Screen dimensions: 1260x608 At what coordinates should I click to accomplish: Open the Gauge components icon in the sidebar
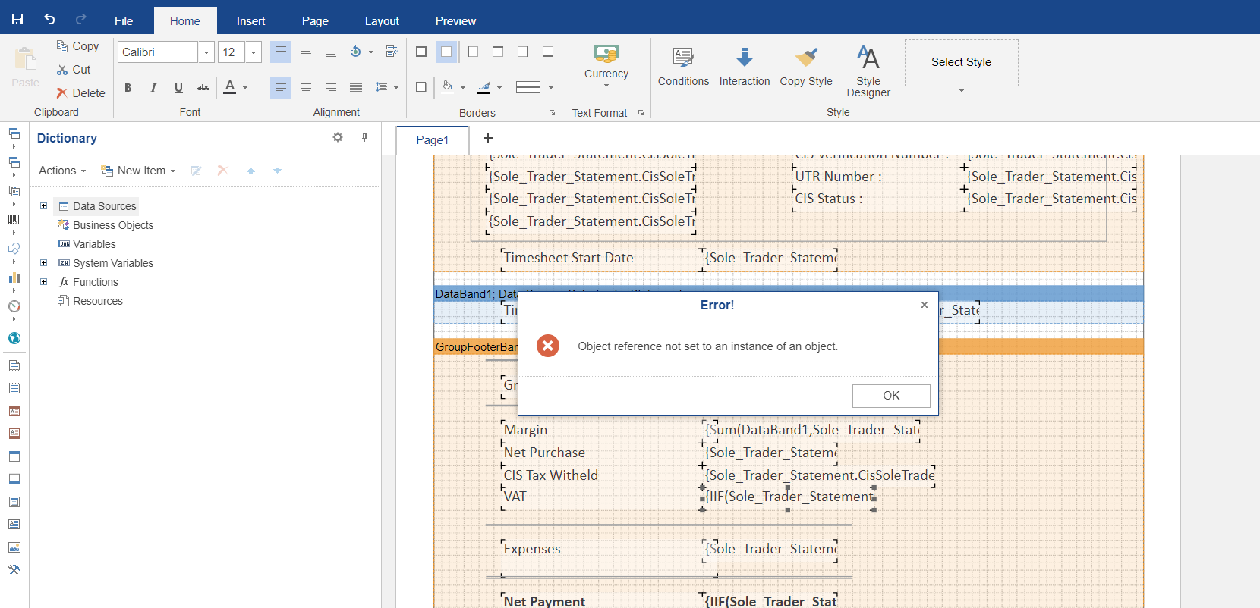pyautogui.click(x=14, y=306)
